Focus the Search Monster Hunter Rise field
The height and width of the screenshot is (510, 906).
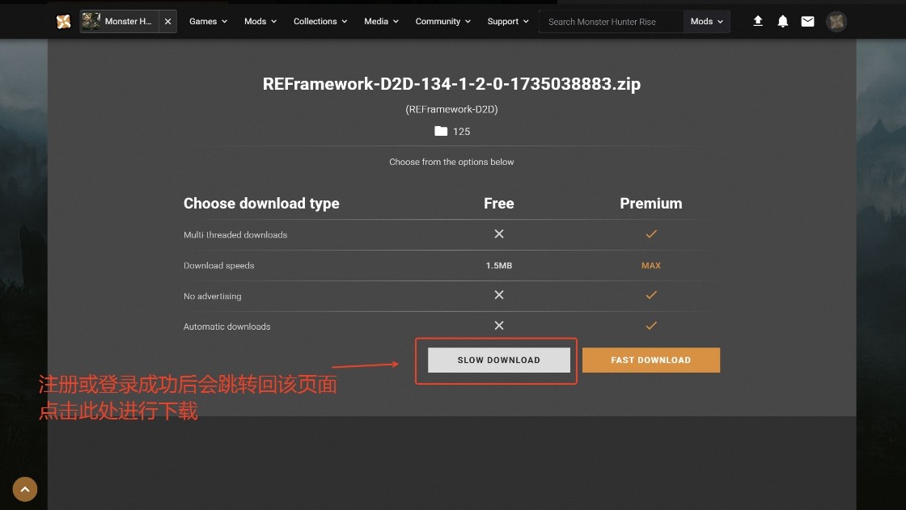tap(611, 22)
